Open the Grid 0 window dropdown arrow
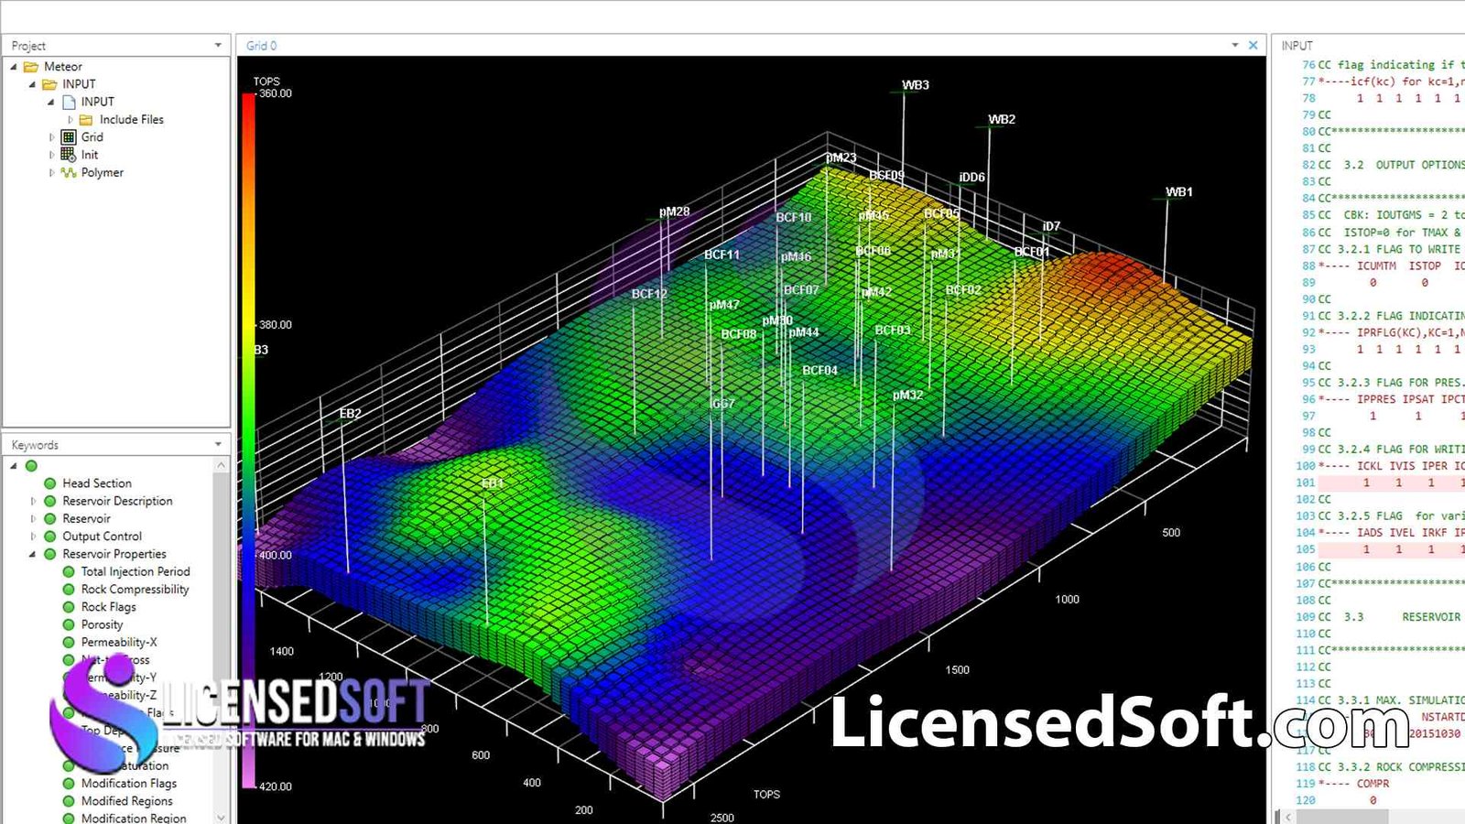Screen dimensions: 1465x824 [1235, 45]
